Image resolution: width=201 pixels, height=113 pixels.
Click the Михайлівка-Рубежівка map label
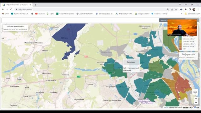click(x=34, y=43)
